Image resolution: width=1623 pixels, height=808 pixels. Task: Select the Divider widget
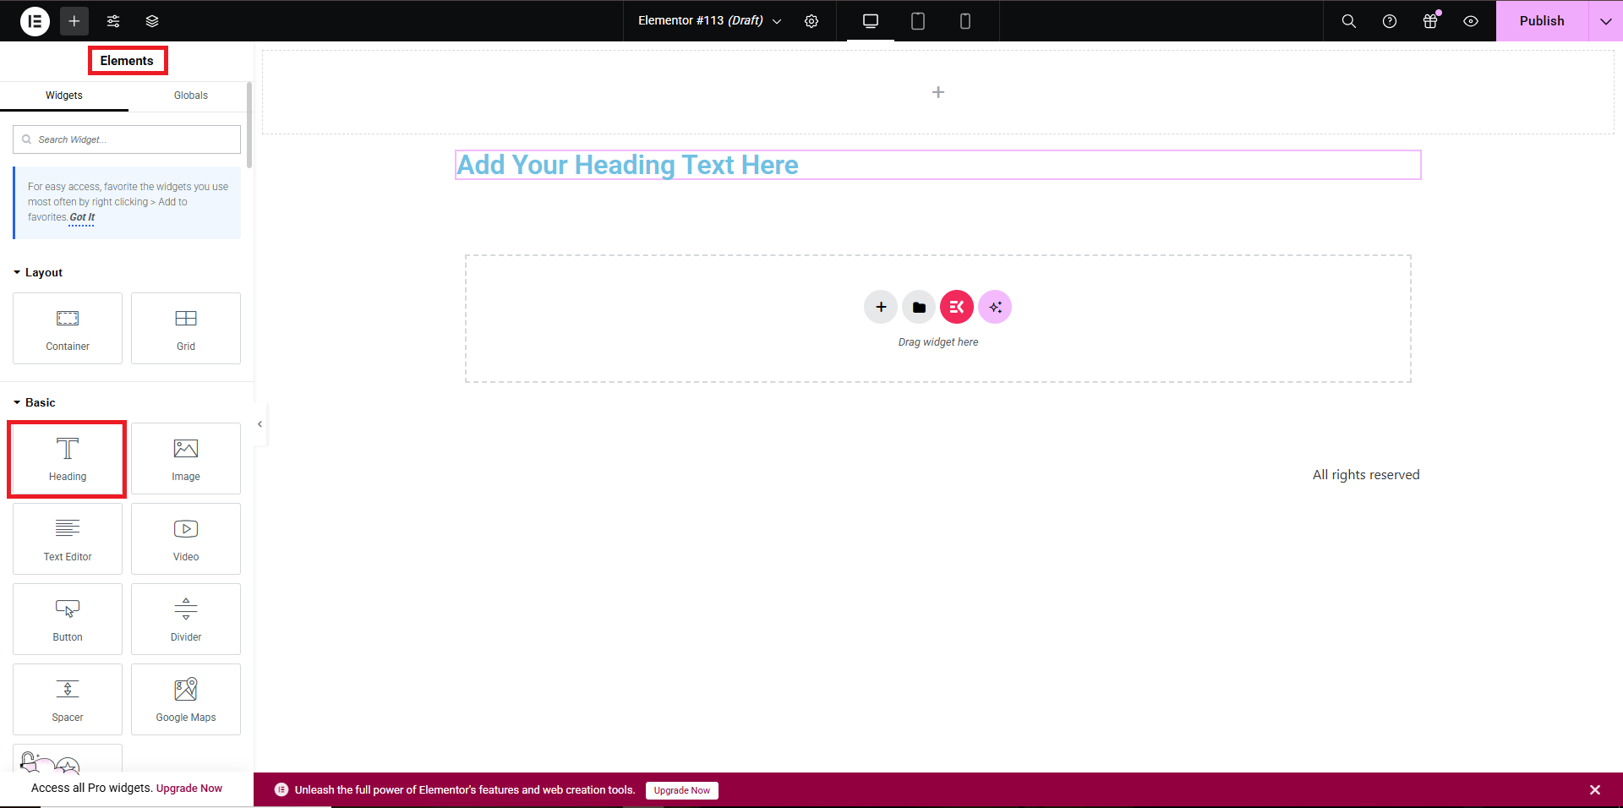186,620
